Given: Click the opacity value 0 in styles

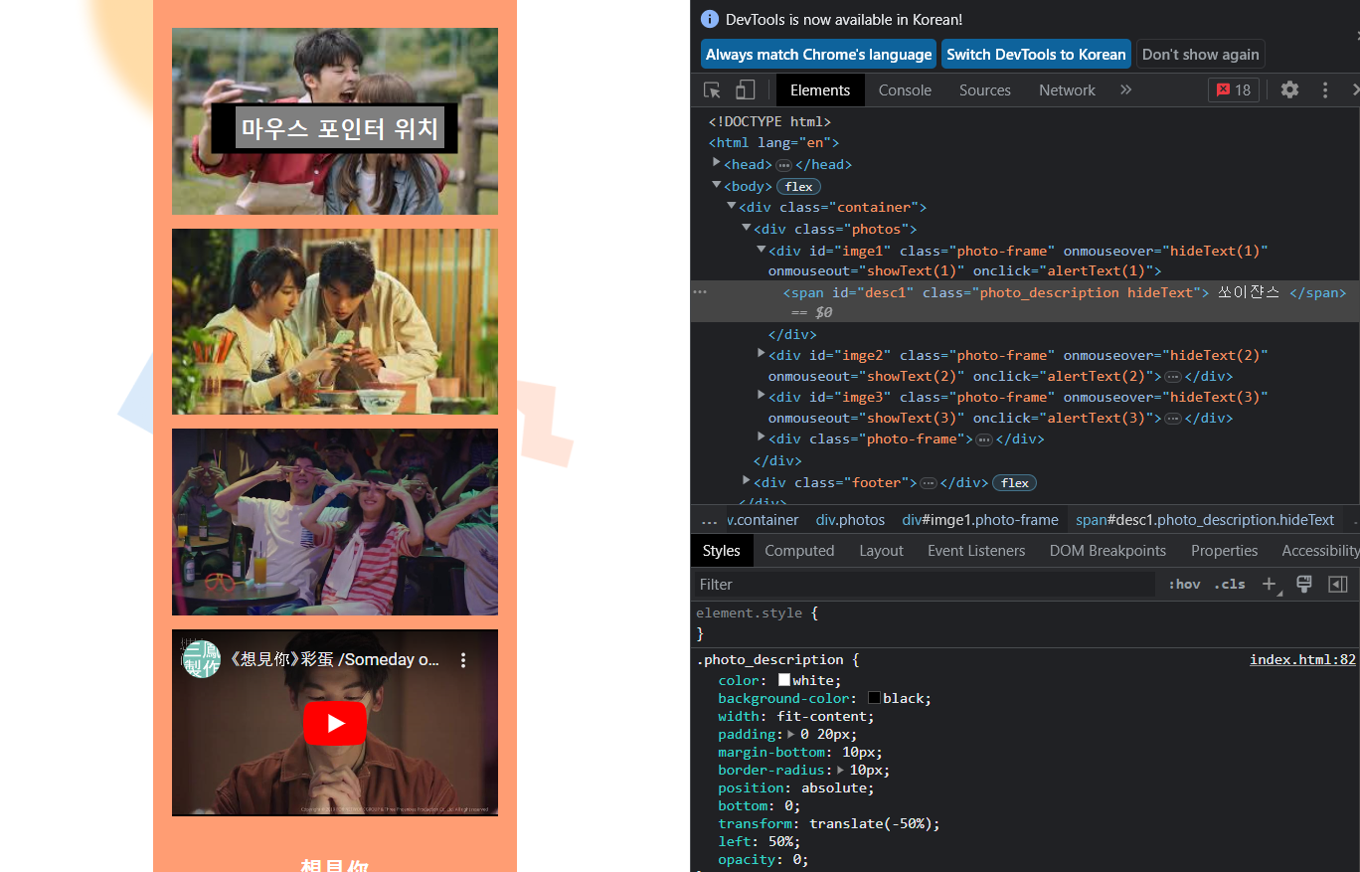Looking at the screenshot, I should click(x=796, y=859).
